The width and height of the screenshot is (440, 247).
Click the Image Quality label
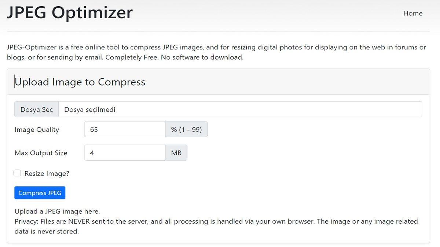pyautogui.click(x=37, y=130)
